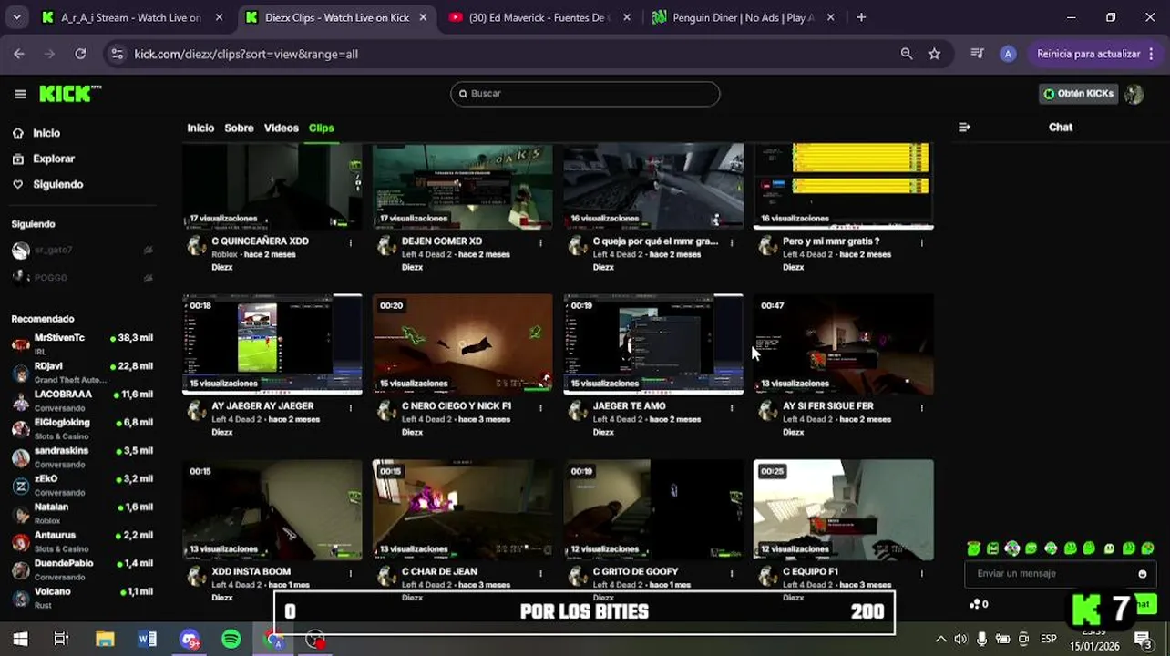The width and height of the screenshot is (1170, 656).
Task: Collapse the chat panel icon
Action: click(964, 128)
